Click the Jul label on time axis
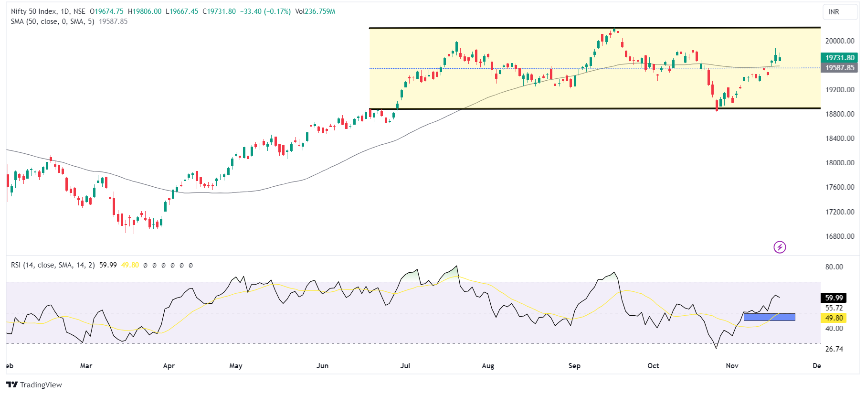This screenshot has width=866, height=395. pos(405,366)
